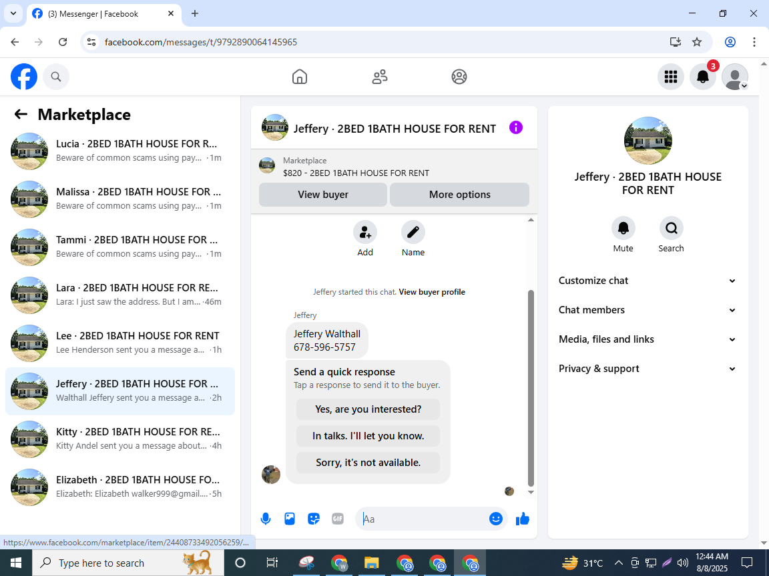Viewport: 769px width, 576px height.
Task: Open the Notifications bell with 3 badge
Action: (x=703, y=77)
